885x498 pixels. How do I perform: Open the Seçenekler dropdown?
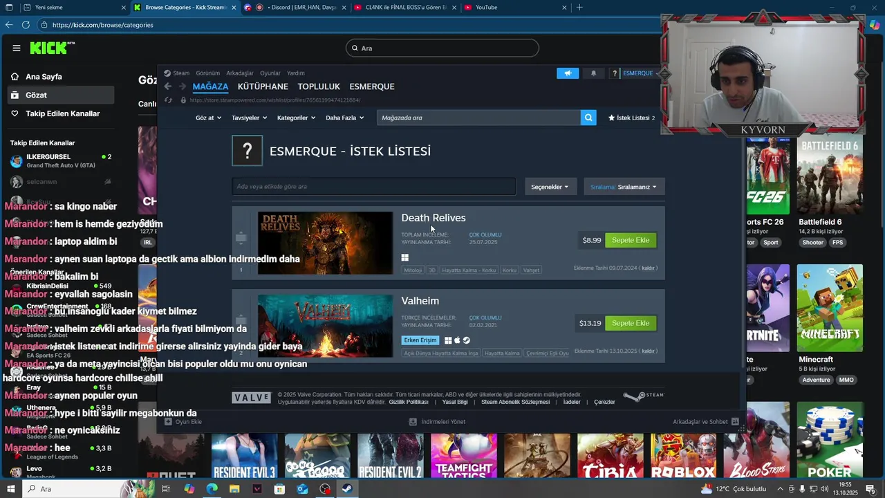pos(550,187)
